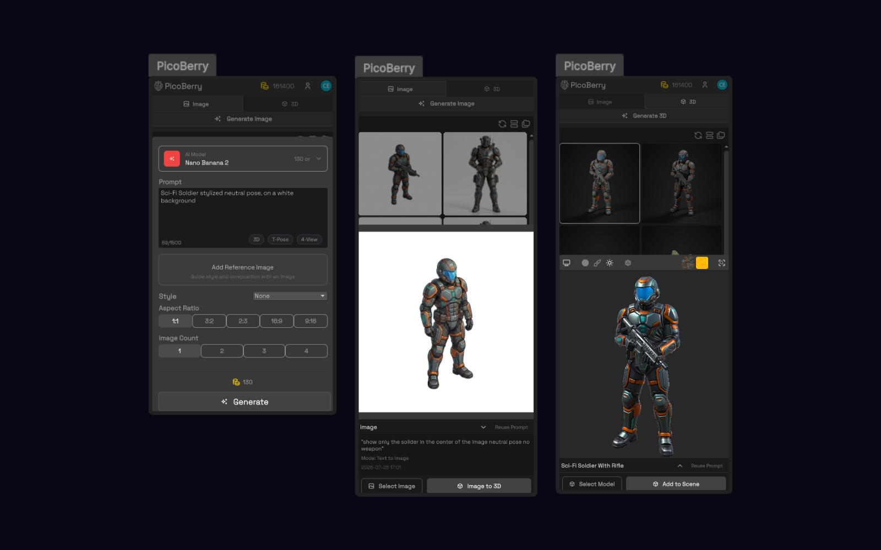This screenshot has height=550, width=881.
Task: Click the copy icon in middle panel gallery
Action: pyautogui.click(x=526, y=124)
